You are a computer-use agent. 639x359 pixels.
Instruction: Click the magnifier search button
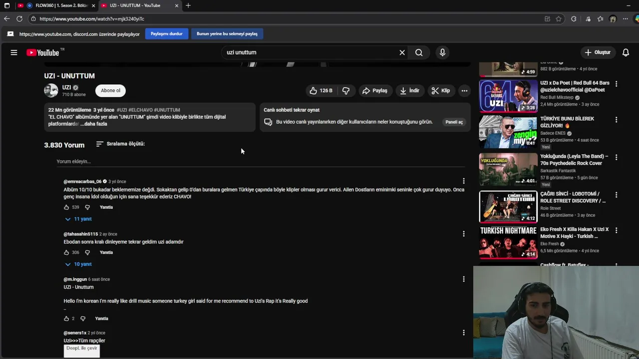(419, 52)
